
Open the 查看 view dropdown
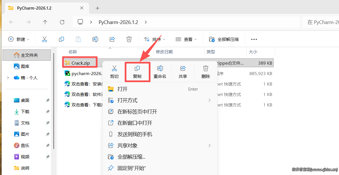[186, 39]
